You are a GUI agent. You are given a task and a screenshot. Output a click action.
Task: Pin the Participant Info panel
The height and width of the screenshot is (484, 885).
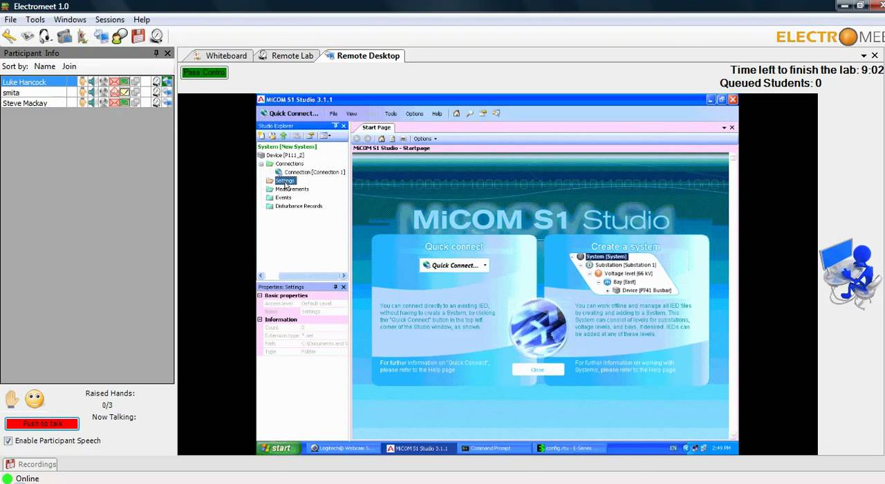156,53
